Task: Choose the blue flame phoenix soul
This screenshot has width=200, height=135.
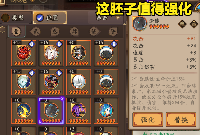Action: click(x=24, y=111)
